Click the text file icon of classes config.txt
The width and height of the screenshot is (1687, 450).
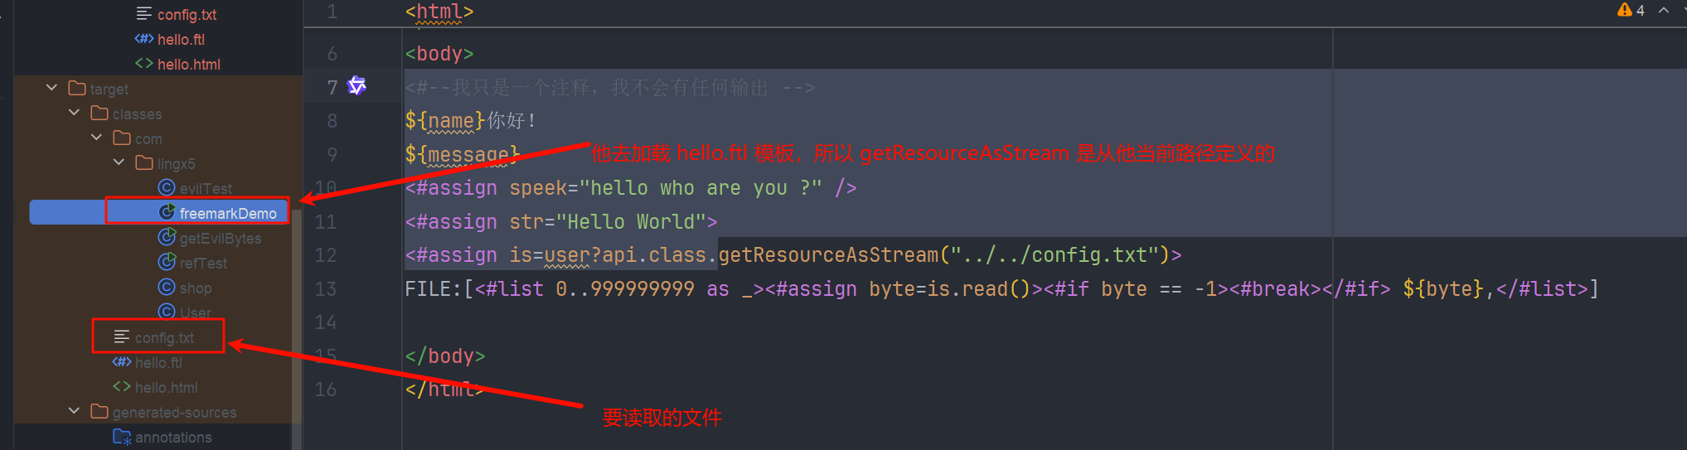122,336
